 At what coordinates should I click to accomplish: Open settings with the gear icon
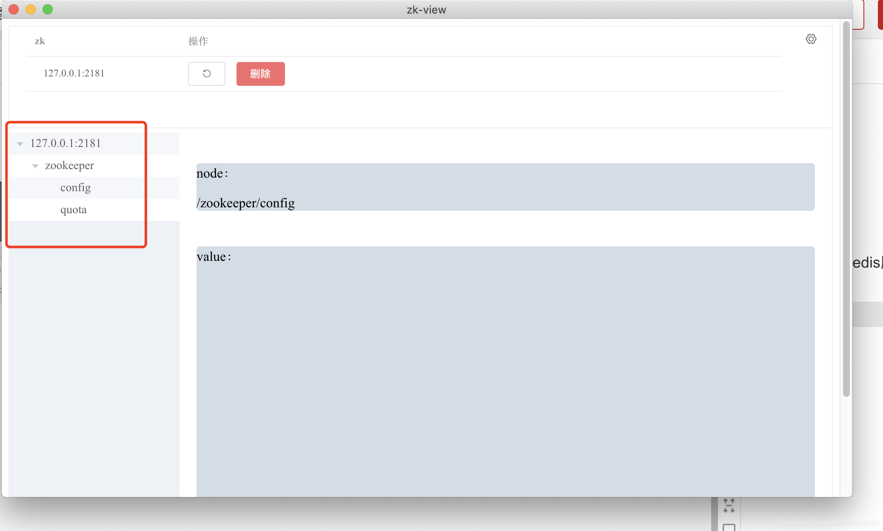click(x=811, y=39)
